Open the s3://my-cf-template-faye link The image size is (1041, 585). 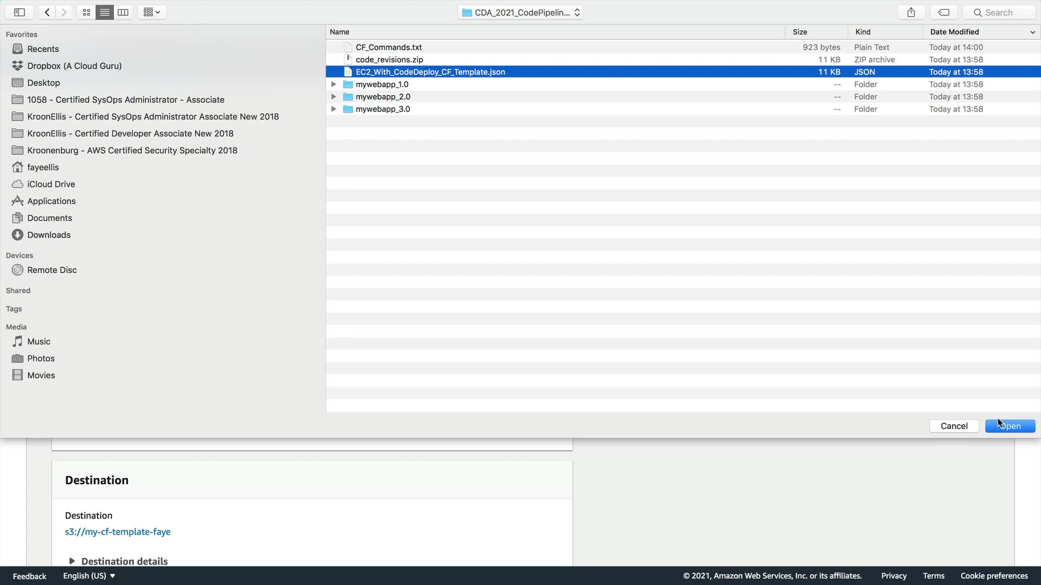[x=118, y=532]
